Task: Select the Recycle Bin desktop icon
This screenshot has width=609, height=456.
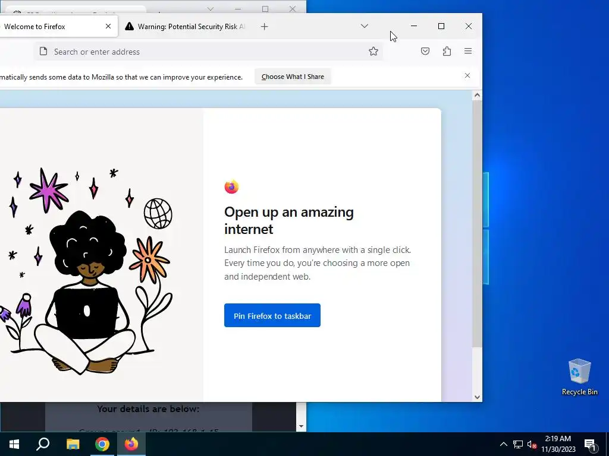Action: 579,377
